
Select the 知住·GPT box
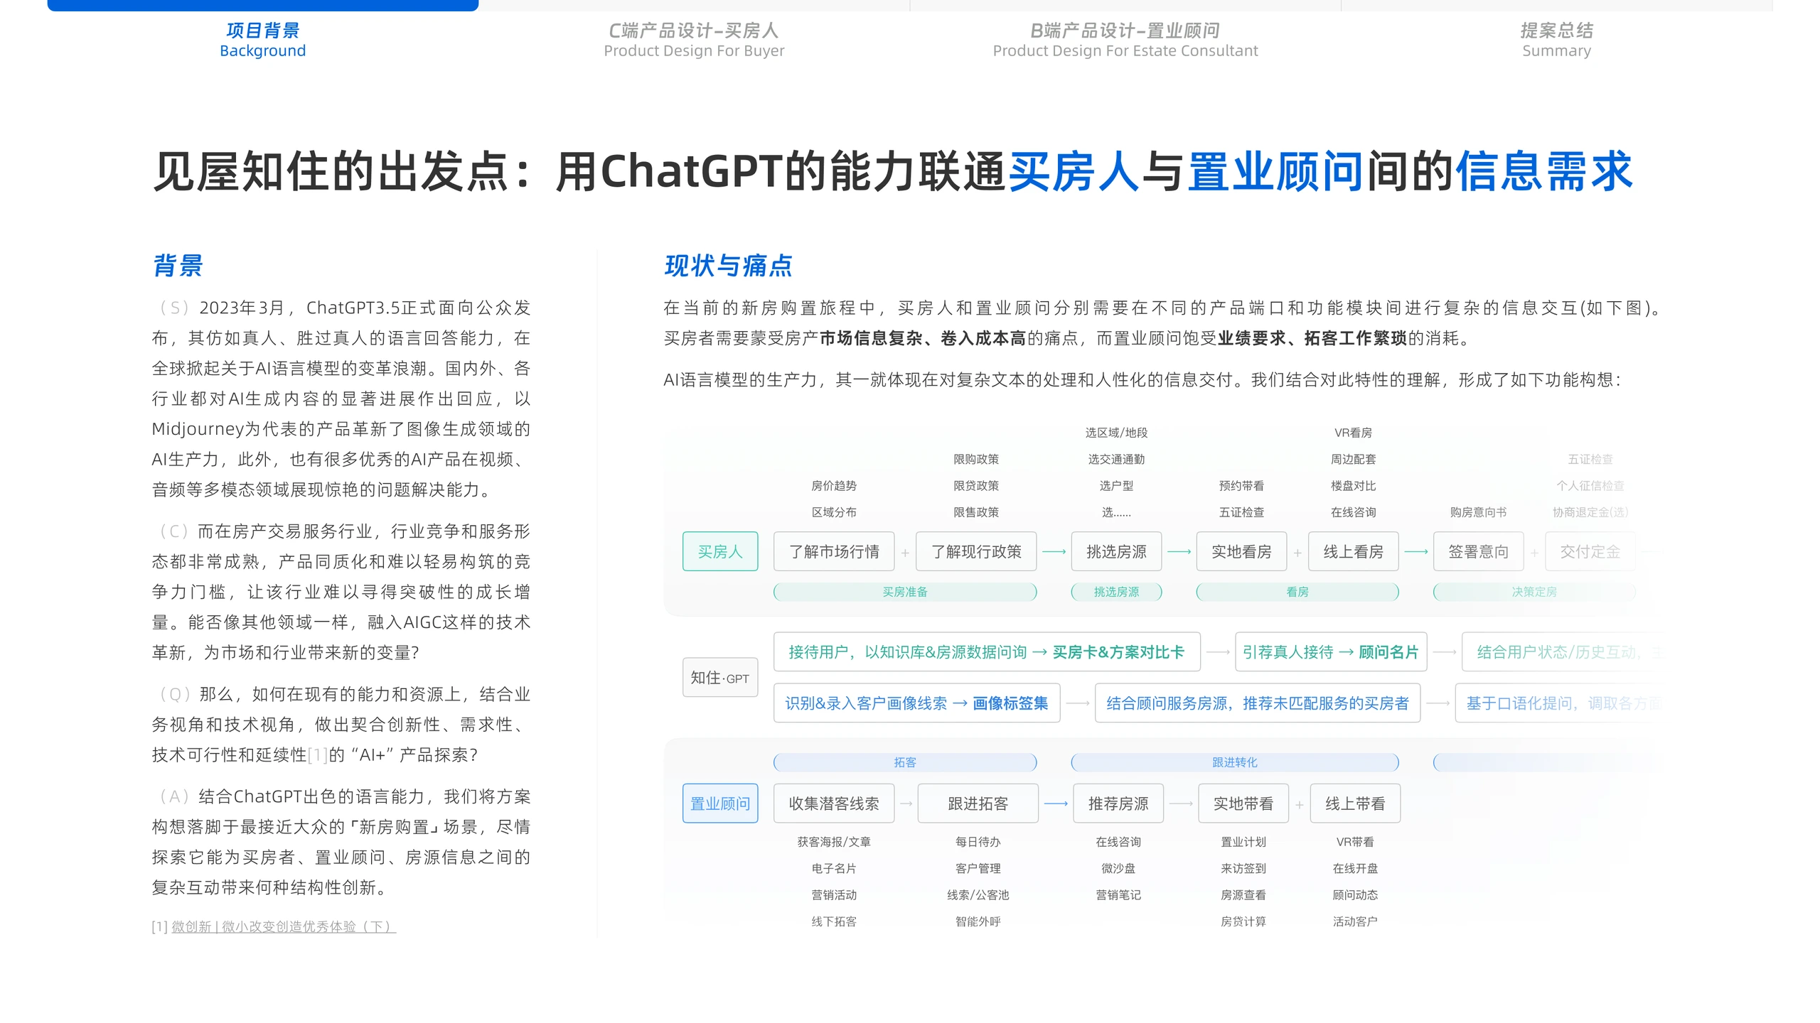720,678
